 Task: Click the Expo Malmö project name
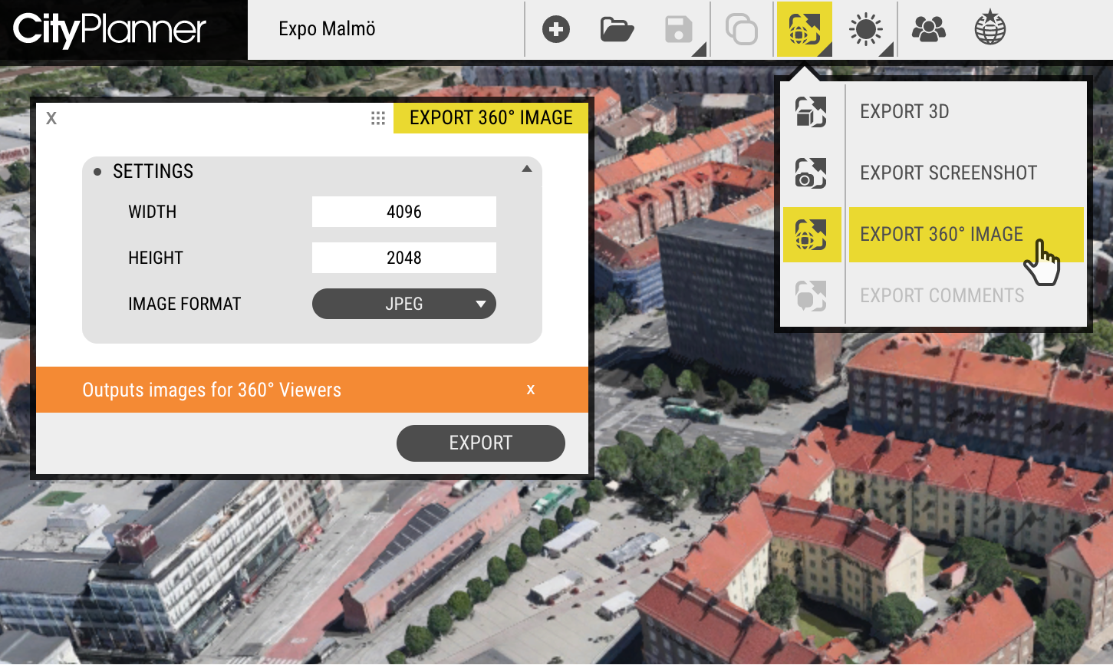[327, 29]
